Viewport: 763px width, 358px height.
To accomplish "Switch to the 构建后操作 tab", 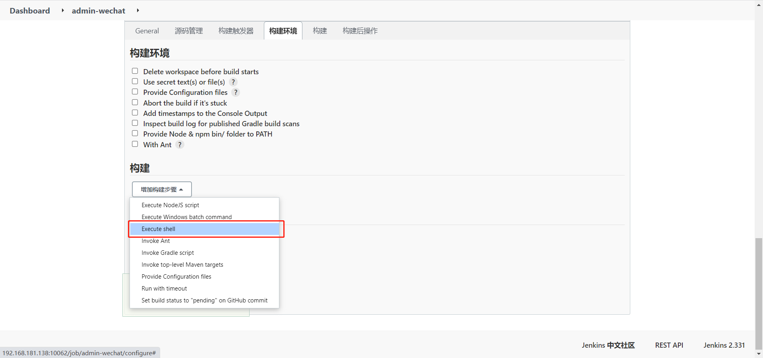I will pyautogui.click(x=360, y=31).
